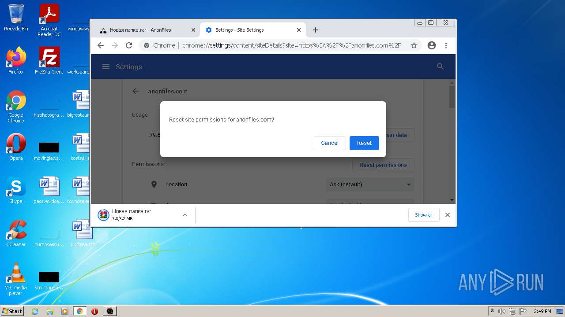Viewport: 565px width, 317px height.
Task: Close the downloads bar
Action: 448,215
